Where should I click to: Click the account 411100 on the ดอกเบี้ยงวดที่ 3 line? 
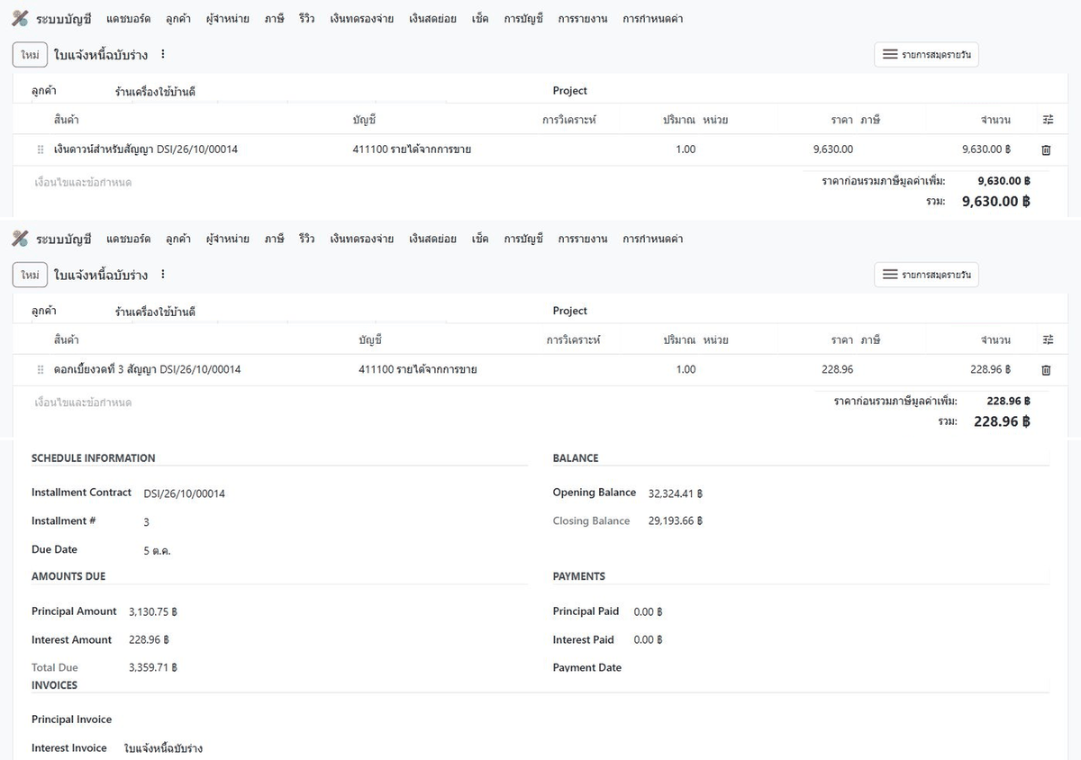pos(417,370)
